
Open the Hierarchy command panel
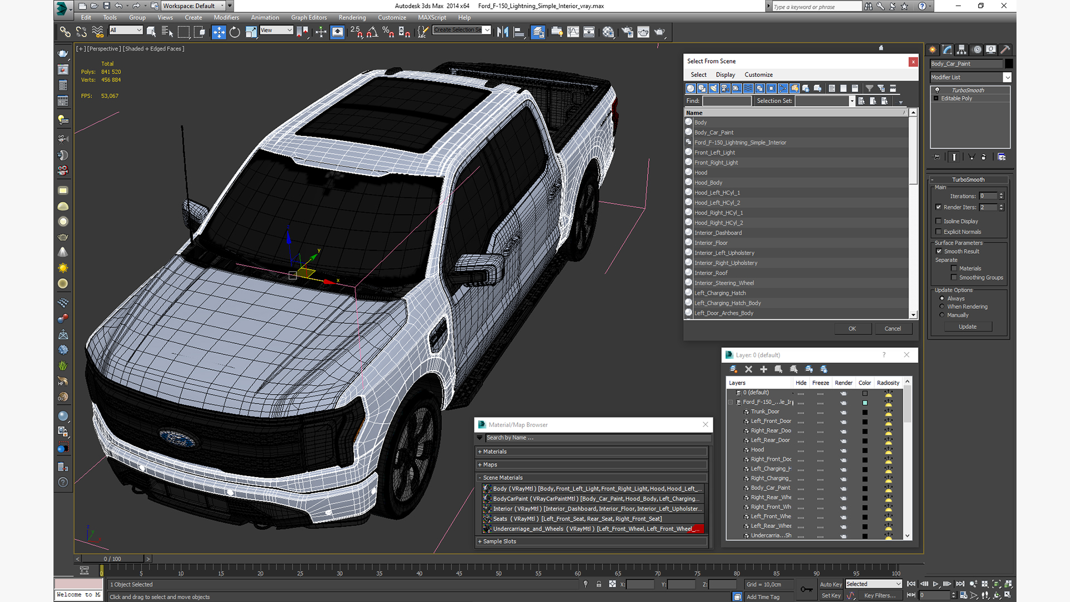962,50
